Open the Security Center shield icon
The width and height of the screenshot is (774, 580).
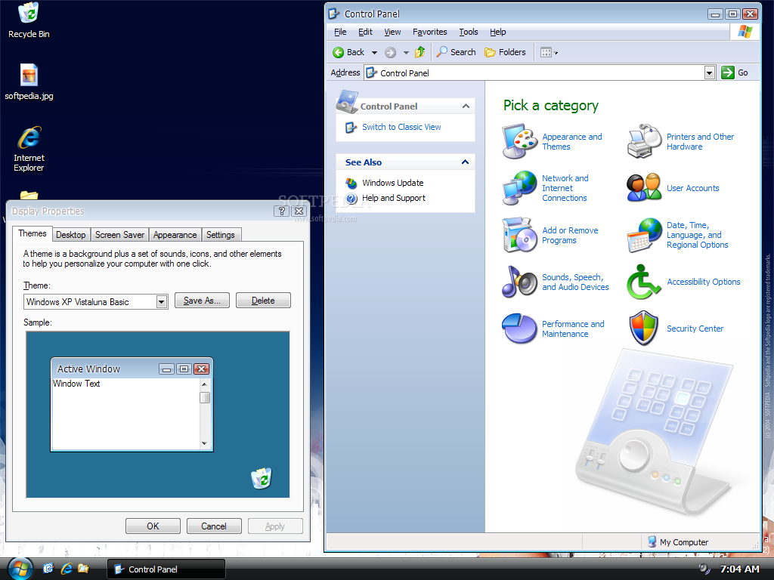coord(644,329)
